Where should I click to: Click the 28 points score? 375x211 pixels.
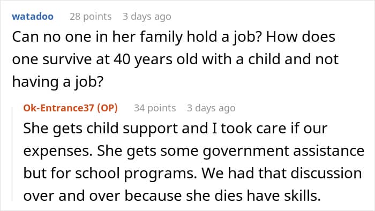tap(91, 17)
